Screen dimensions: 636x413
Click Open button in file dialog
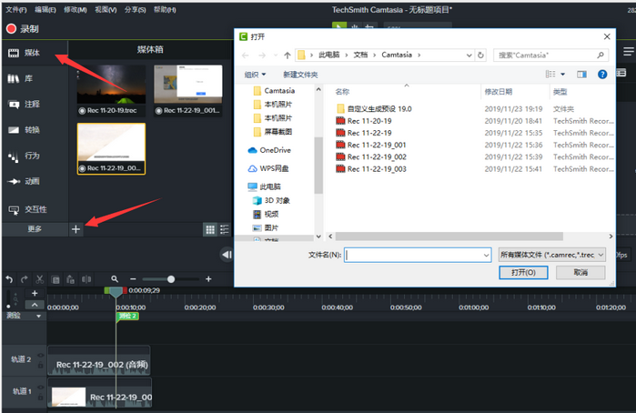523,273
